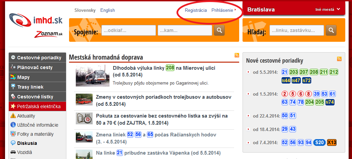The height and width of the screenshot is (159, 352).
Task: Select the S20 line badge
Action: coord(319,142)
